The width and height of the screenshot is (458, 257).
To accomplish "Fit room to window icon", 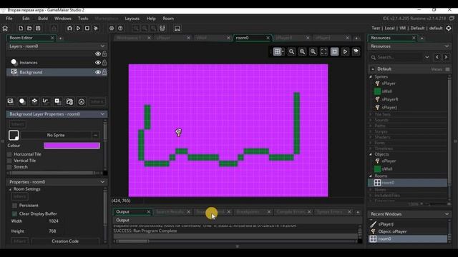I will [323, 51].
